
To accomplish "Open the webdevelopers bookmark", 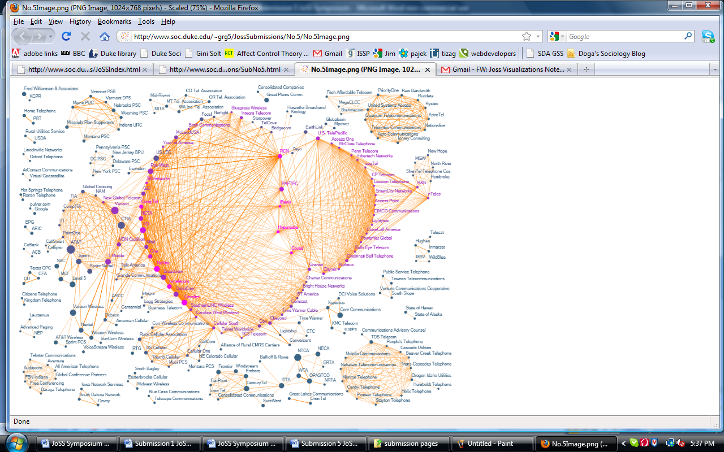I will (488, 54).
